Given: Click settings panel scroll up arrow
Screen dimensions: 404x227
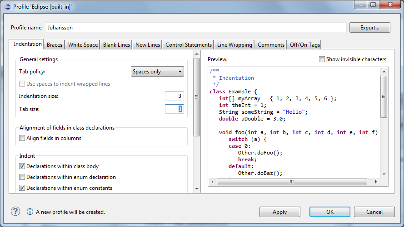Looking at the screenshot, I should 197,54.
